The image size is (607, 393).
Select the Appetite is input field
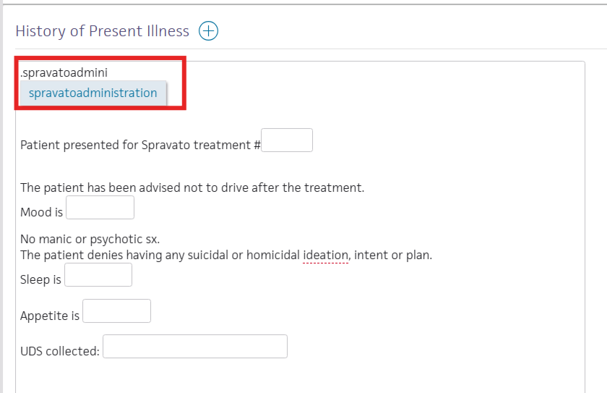coord(116,310)
